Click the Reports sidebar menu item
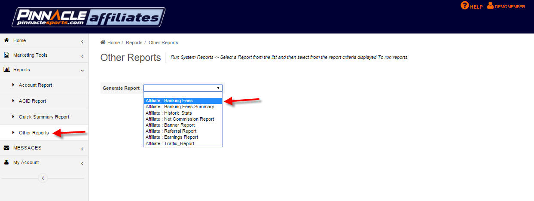 [44, 70]
